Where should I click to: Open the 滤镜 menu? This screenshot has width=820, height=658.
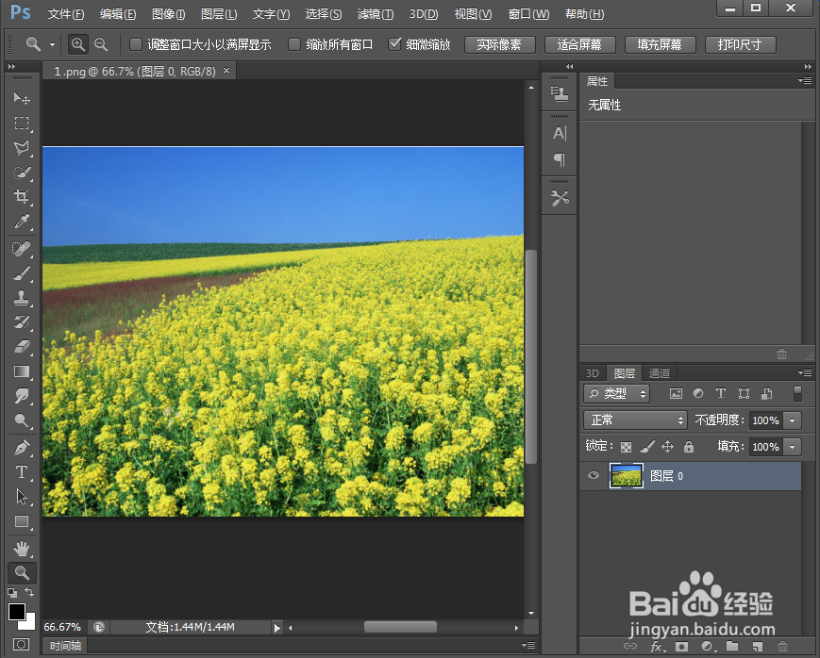coord(376,14)
